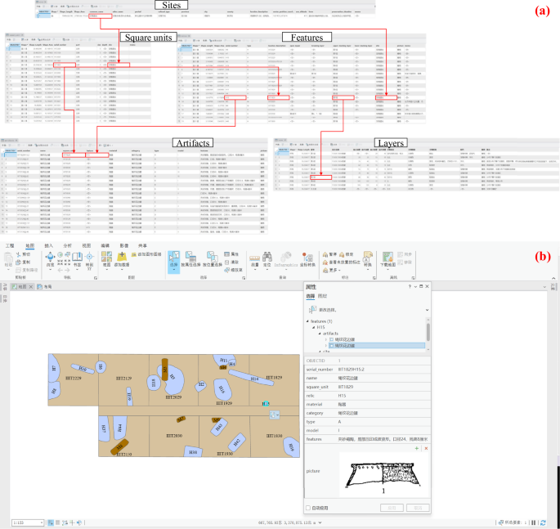560x529 pixels.
Task: Activate the Measure (测量) tool
Action: click(254, 257)
